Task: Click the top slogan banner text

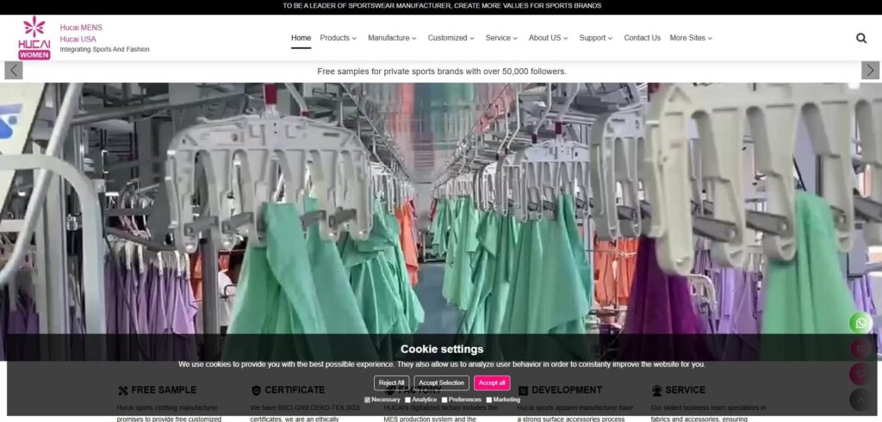Action: pyautogui.click(x=442, y=6)
